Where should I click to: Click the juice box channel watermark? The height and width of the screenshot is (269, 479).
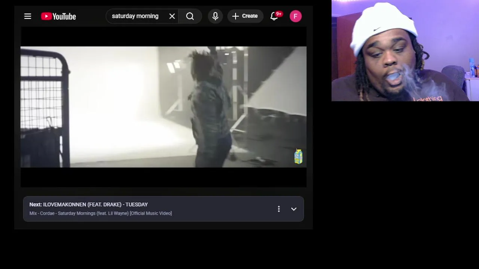298,157
